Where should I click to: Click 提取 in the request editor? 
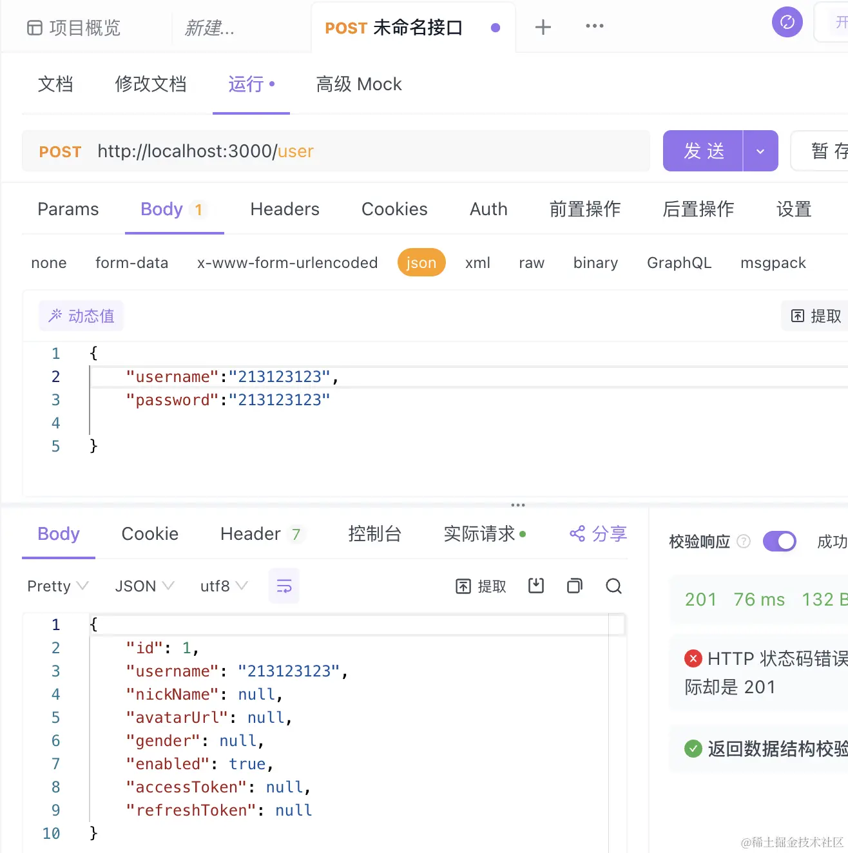coord(816,316)
